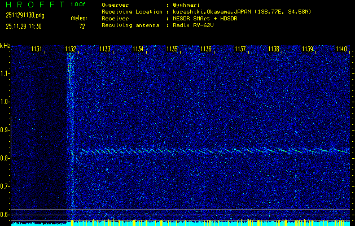The width and height of the screenshot is (355, 226).
Task: Click the sawtooth signal trace near 0.8 kHz
Action: coord(214,151)
